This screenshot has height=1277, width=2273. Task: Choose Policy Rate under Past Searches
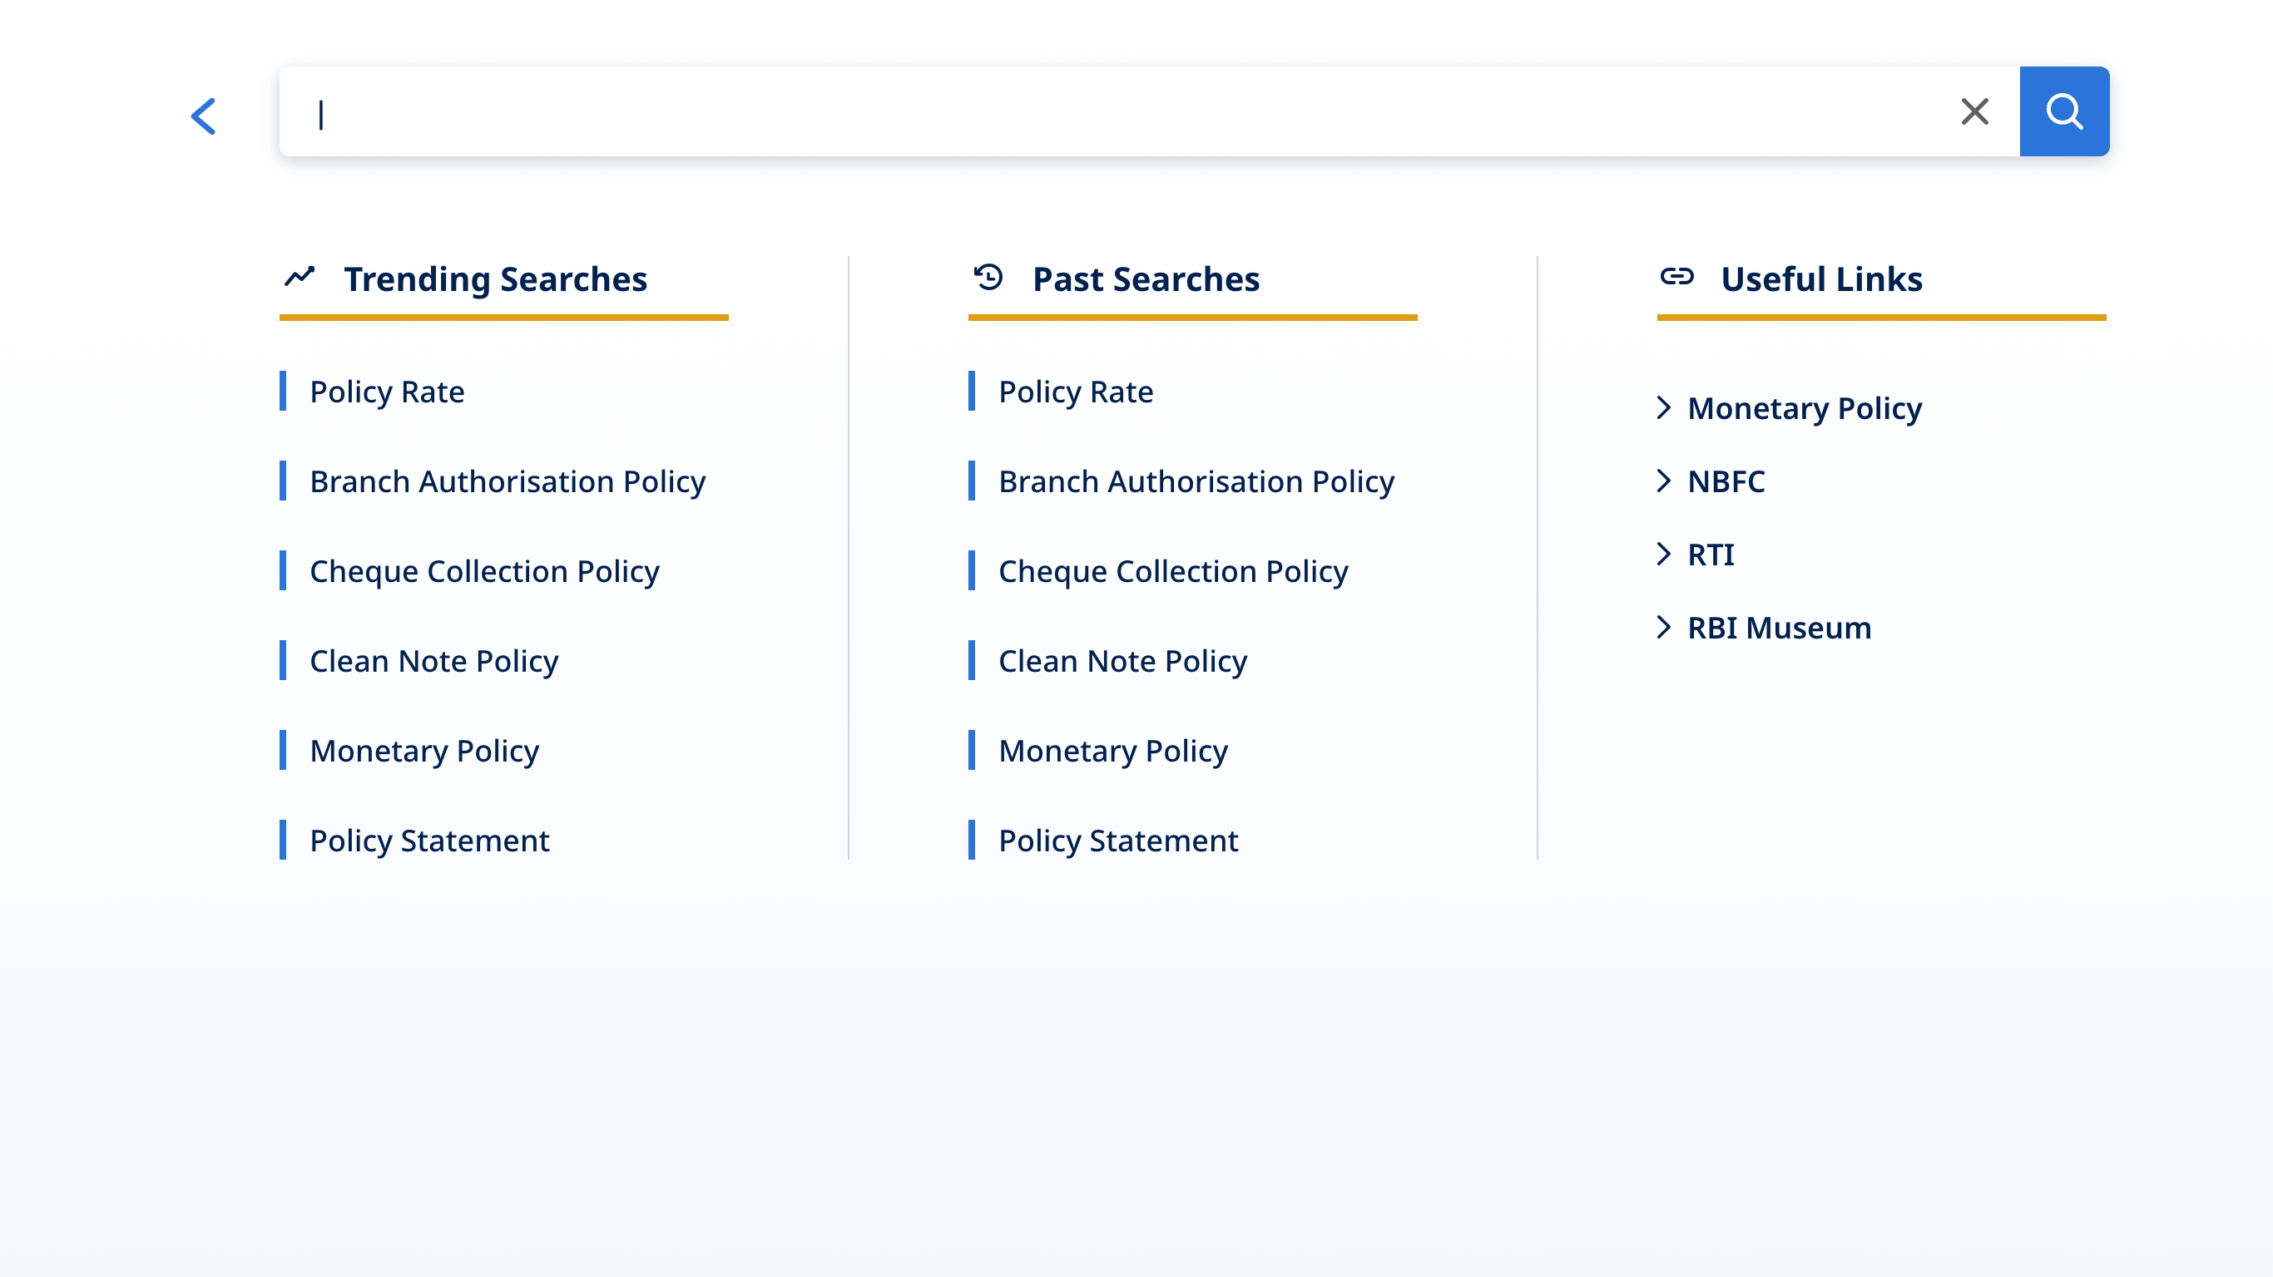[1075, 392]
